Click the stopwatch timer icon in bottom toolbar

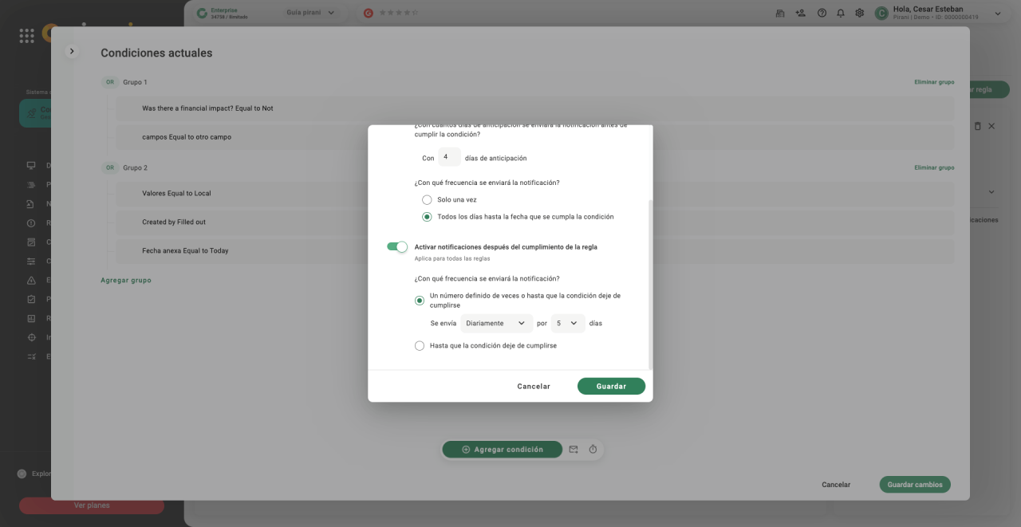click(593, 450)
